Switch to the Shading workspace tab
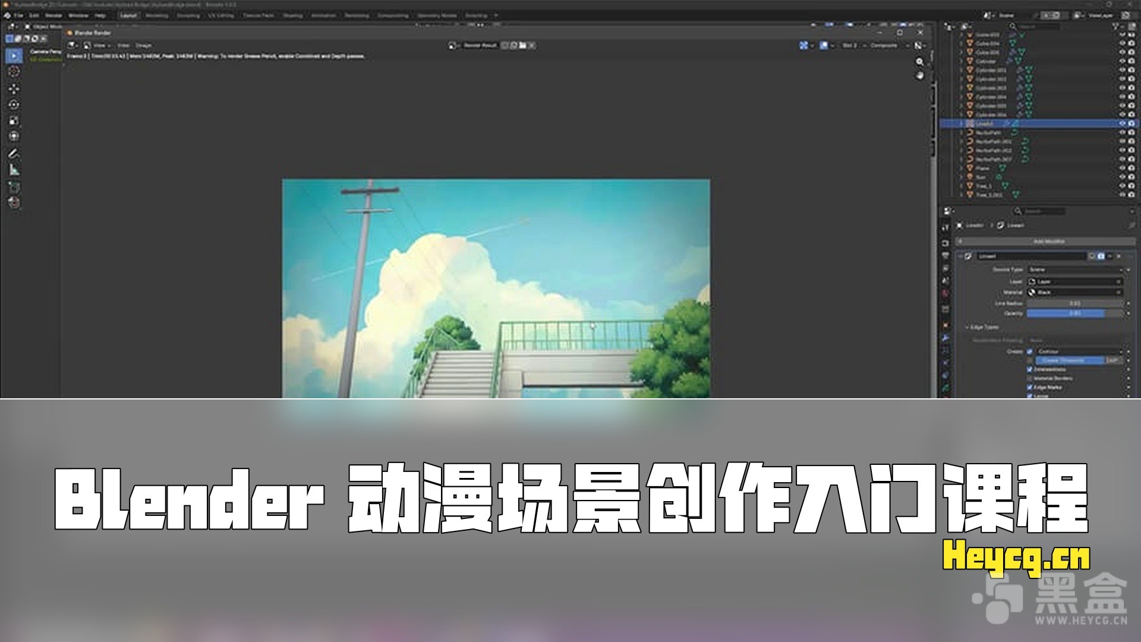1141x642 pixels. (292, 15)
